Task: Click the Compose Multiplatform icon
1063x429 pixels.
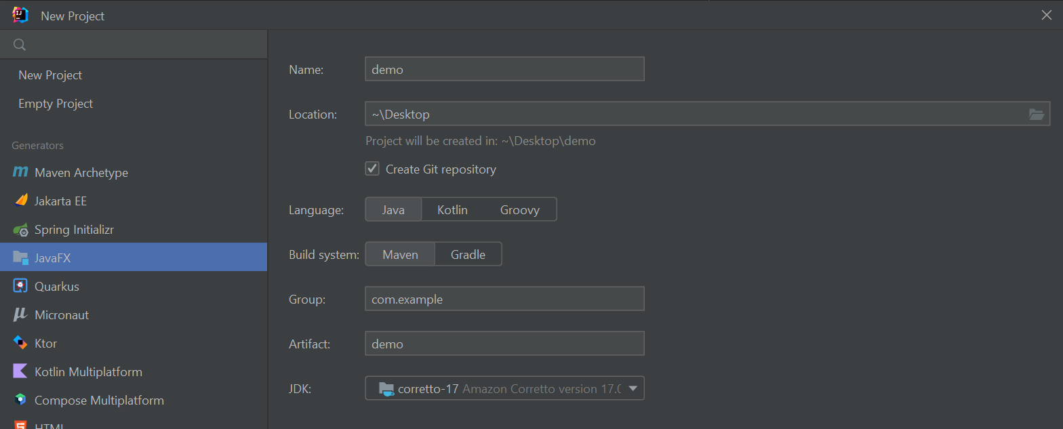Action: pyautogui.click(x=20, y=400)
